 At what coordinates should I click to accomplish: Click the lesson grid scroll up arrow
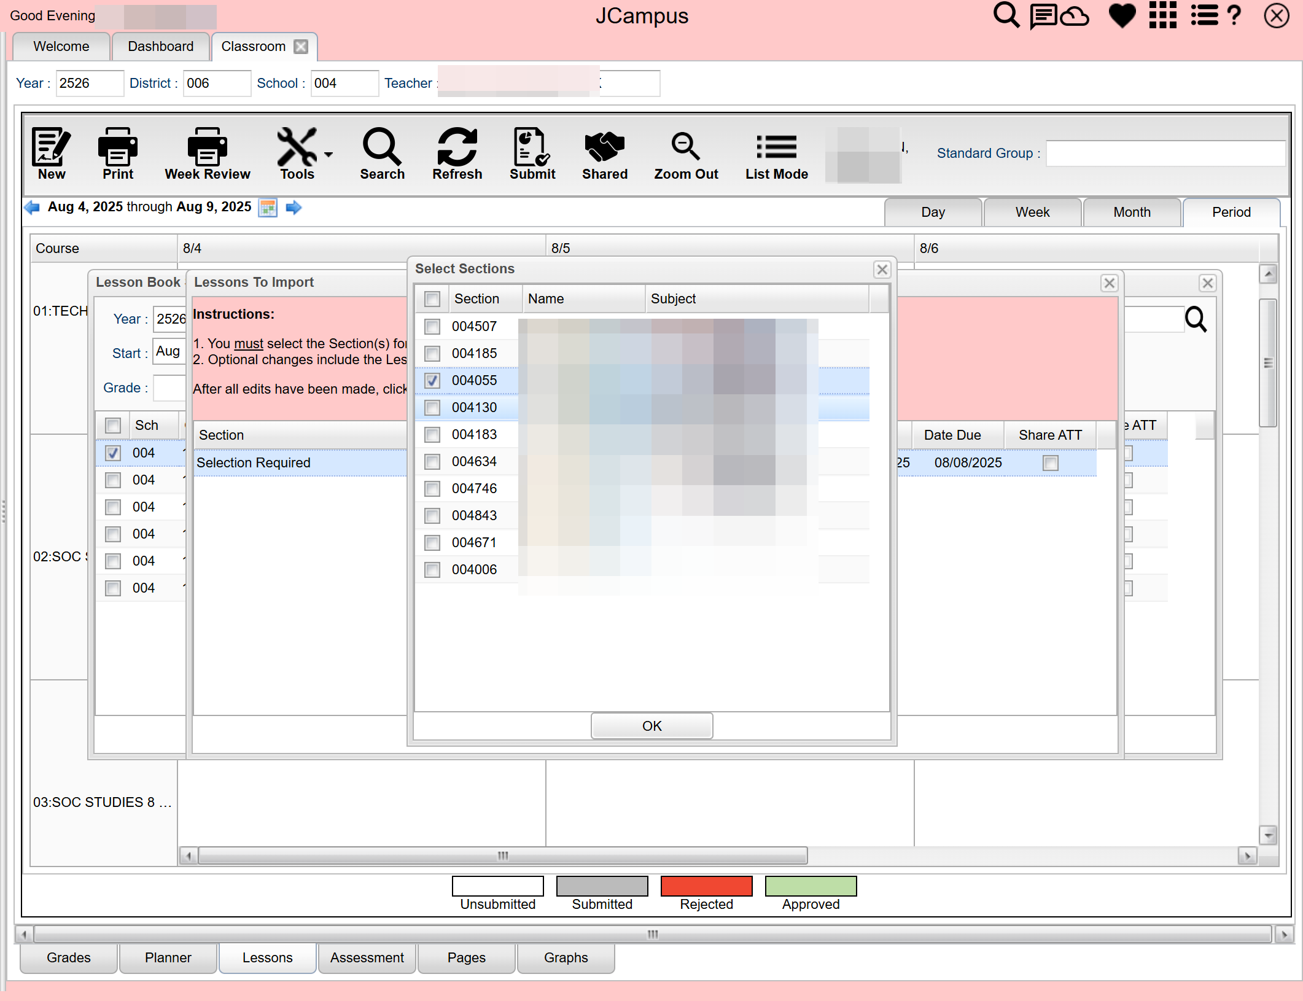[x=1268, y=274]
